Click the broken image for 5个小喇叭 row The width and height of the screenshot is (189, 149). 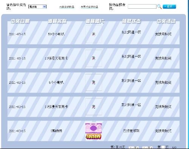[x=93, y=83]
